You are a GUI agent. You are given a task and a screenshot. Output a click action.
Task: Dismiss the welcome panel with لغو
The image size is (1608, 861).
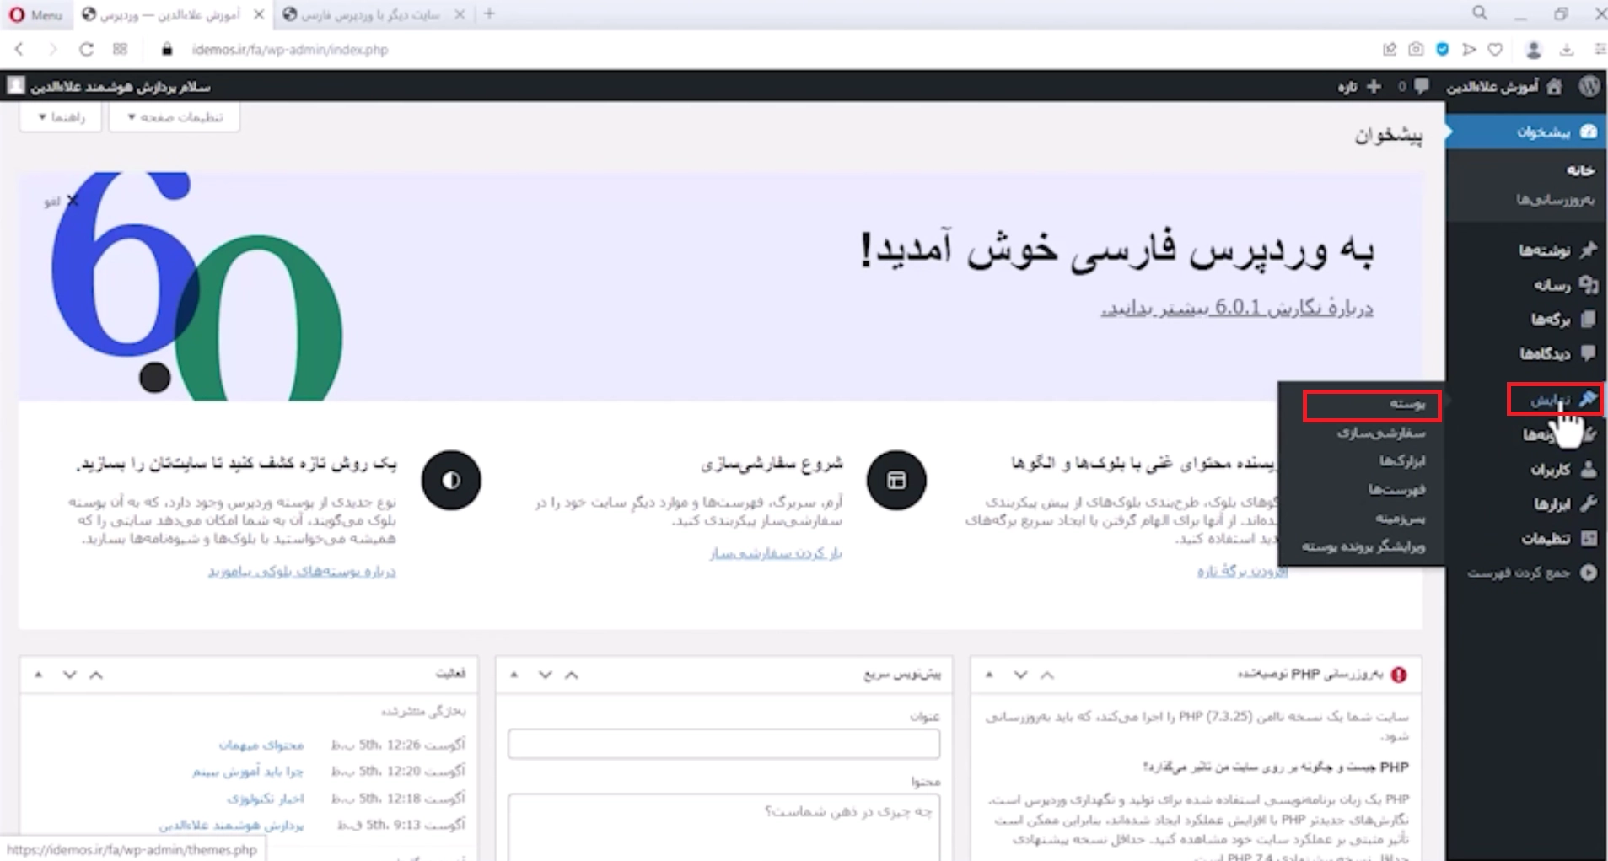click(61, 201)
